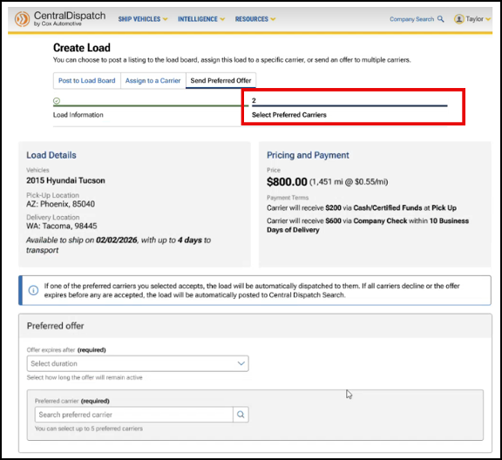Select the Send Preferred Offer tab
Image resolution: width=502 pixels, height=460 pixels.
220,81
